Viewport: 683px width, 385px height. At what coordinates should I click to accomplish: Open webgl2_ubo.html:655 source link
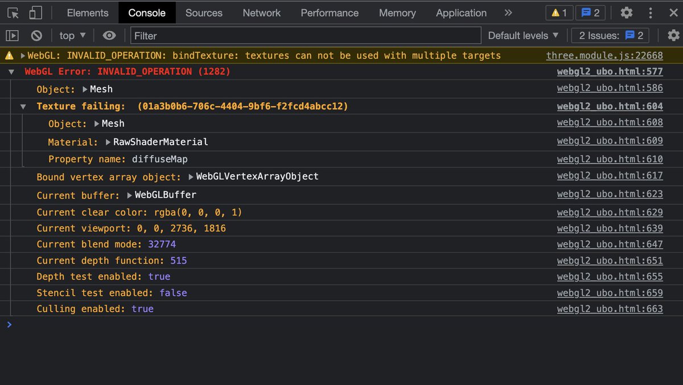pyautogui.click(x=610, y=277)
